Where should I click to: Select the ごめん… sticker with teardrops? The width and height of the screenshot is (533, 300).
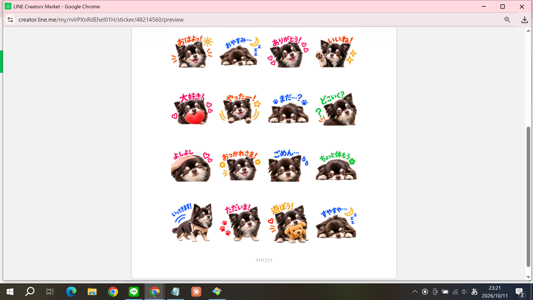pos(288,166)
